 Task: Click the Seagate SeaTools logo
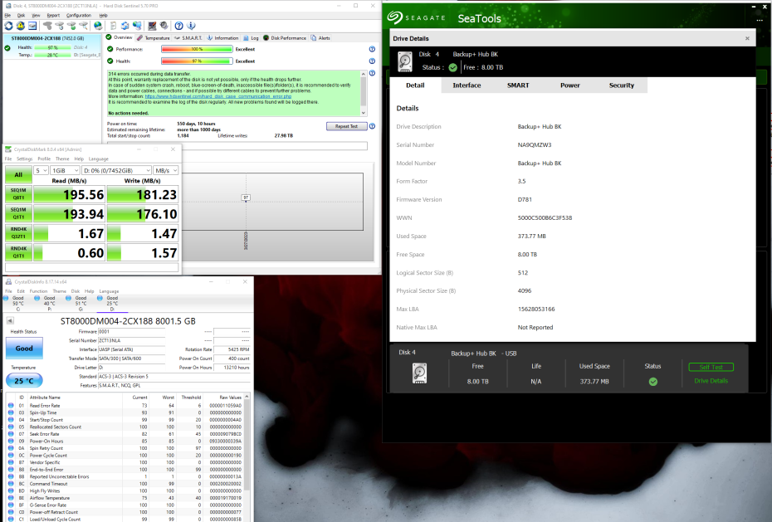[x=444, y=18]
